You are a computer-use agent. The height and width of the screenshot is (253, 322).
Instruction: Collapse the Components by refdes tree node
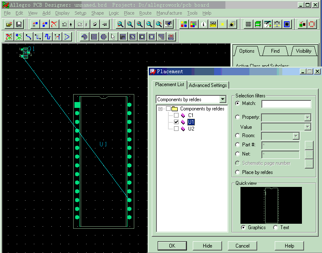pyautogui.click(x=160, y=109)
